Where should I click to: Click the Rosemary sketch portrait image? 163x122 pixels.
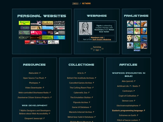(x=85, y=28)
